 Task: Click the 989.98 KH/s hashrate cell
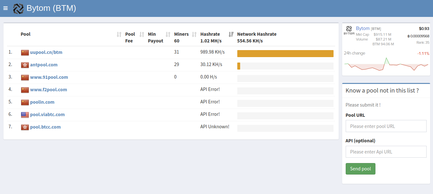tap(213, 52)
